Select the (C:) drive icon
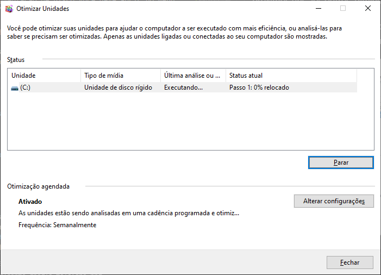Screen dimensions: 381x275 (15, 88)
